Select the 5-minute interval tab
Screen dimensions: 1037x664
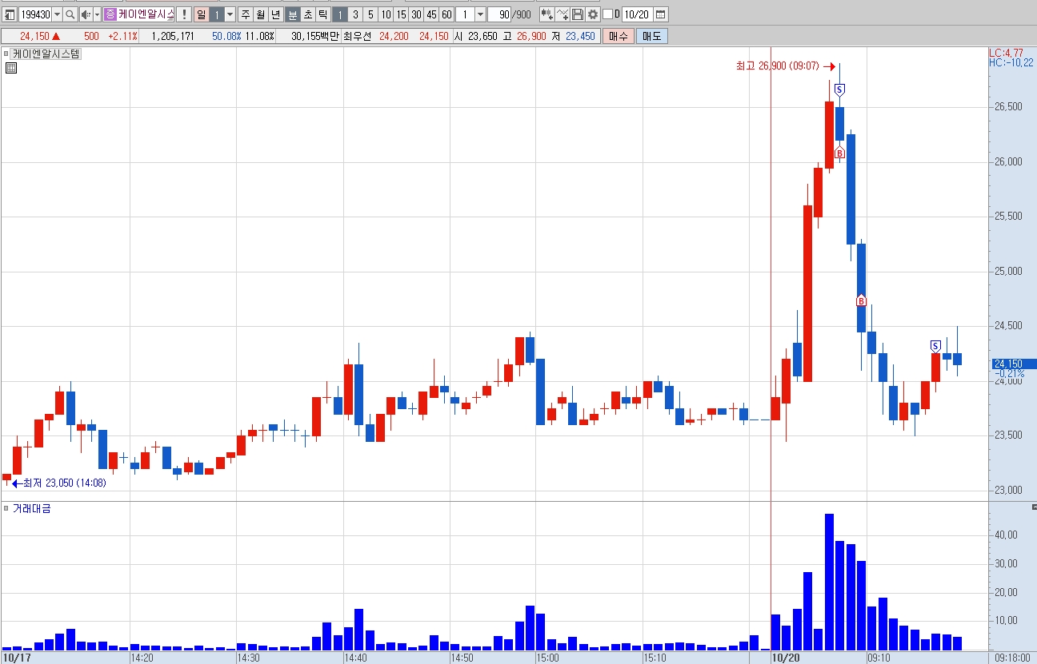pyautogui.click(x=370, y=14)
